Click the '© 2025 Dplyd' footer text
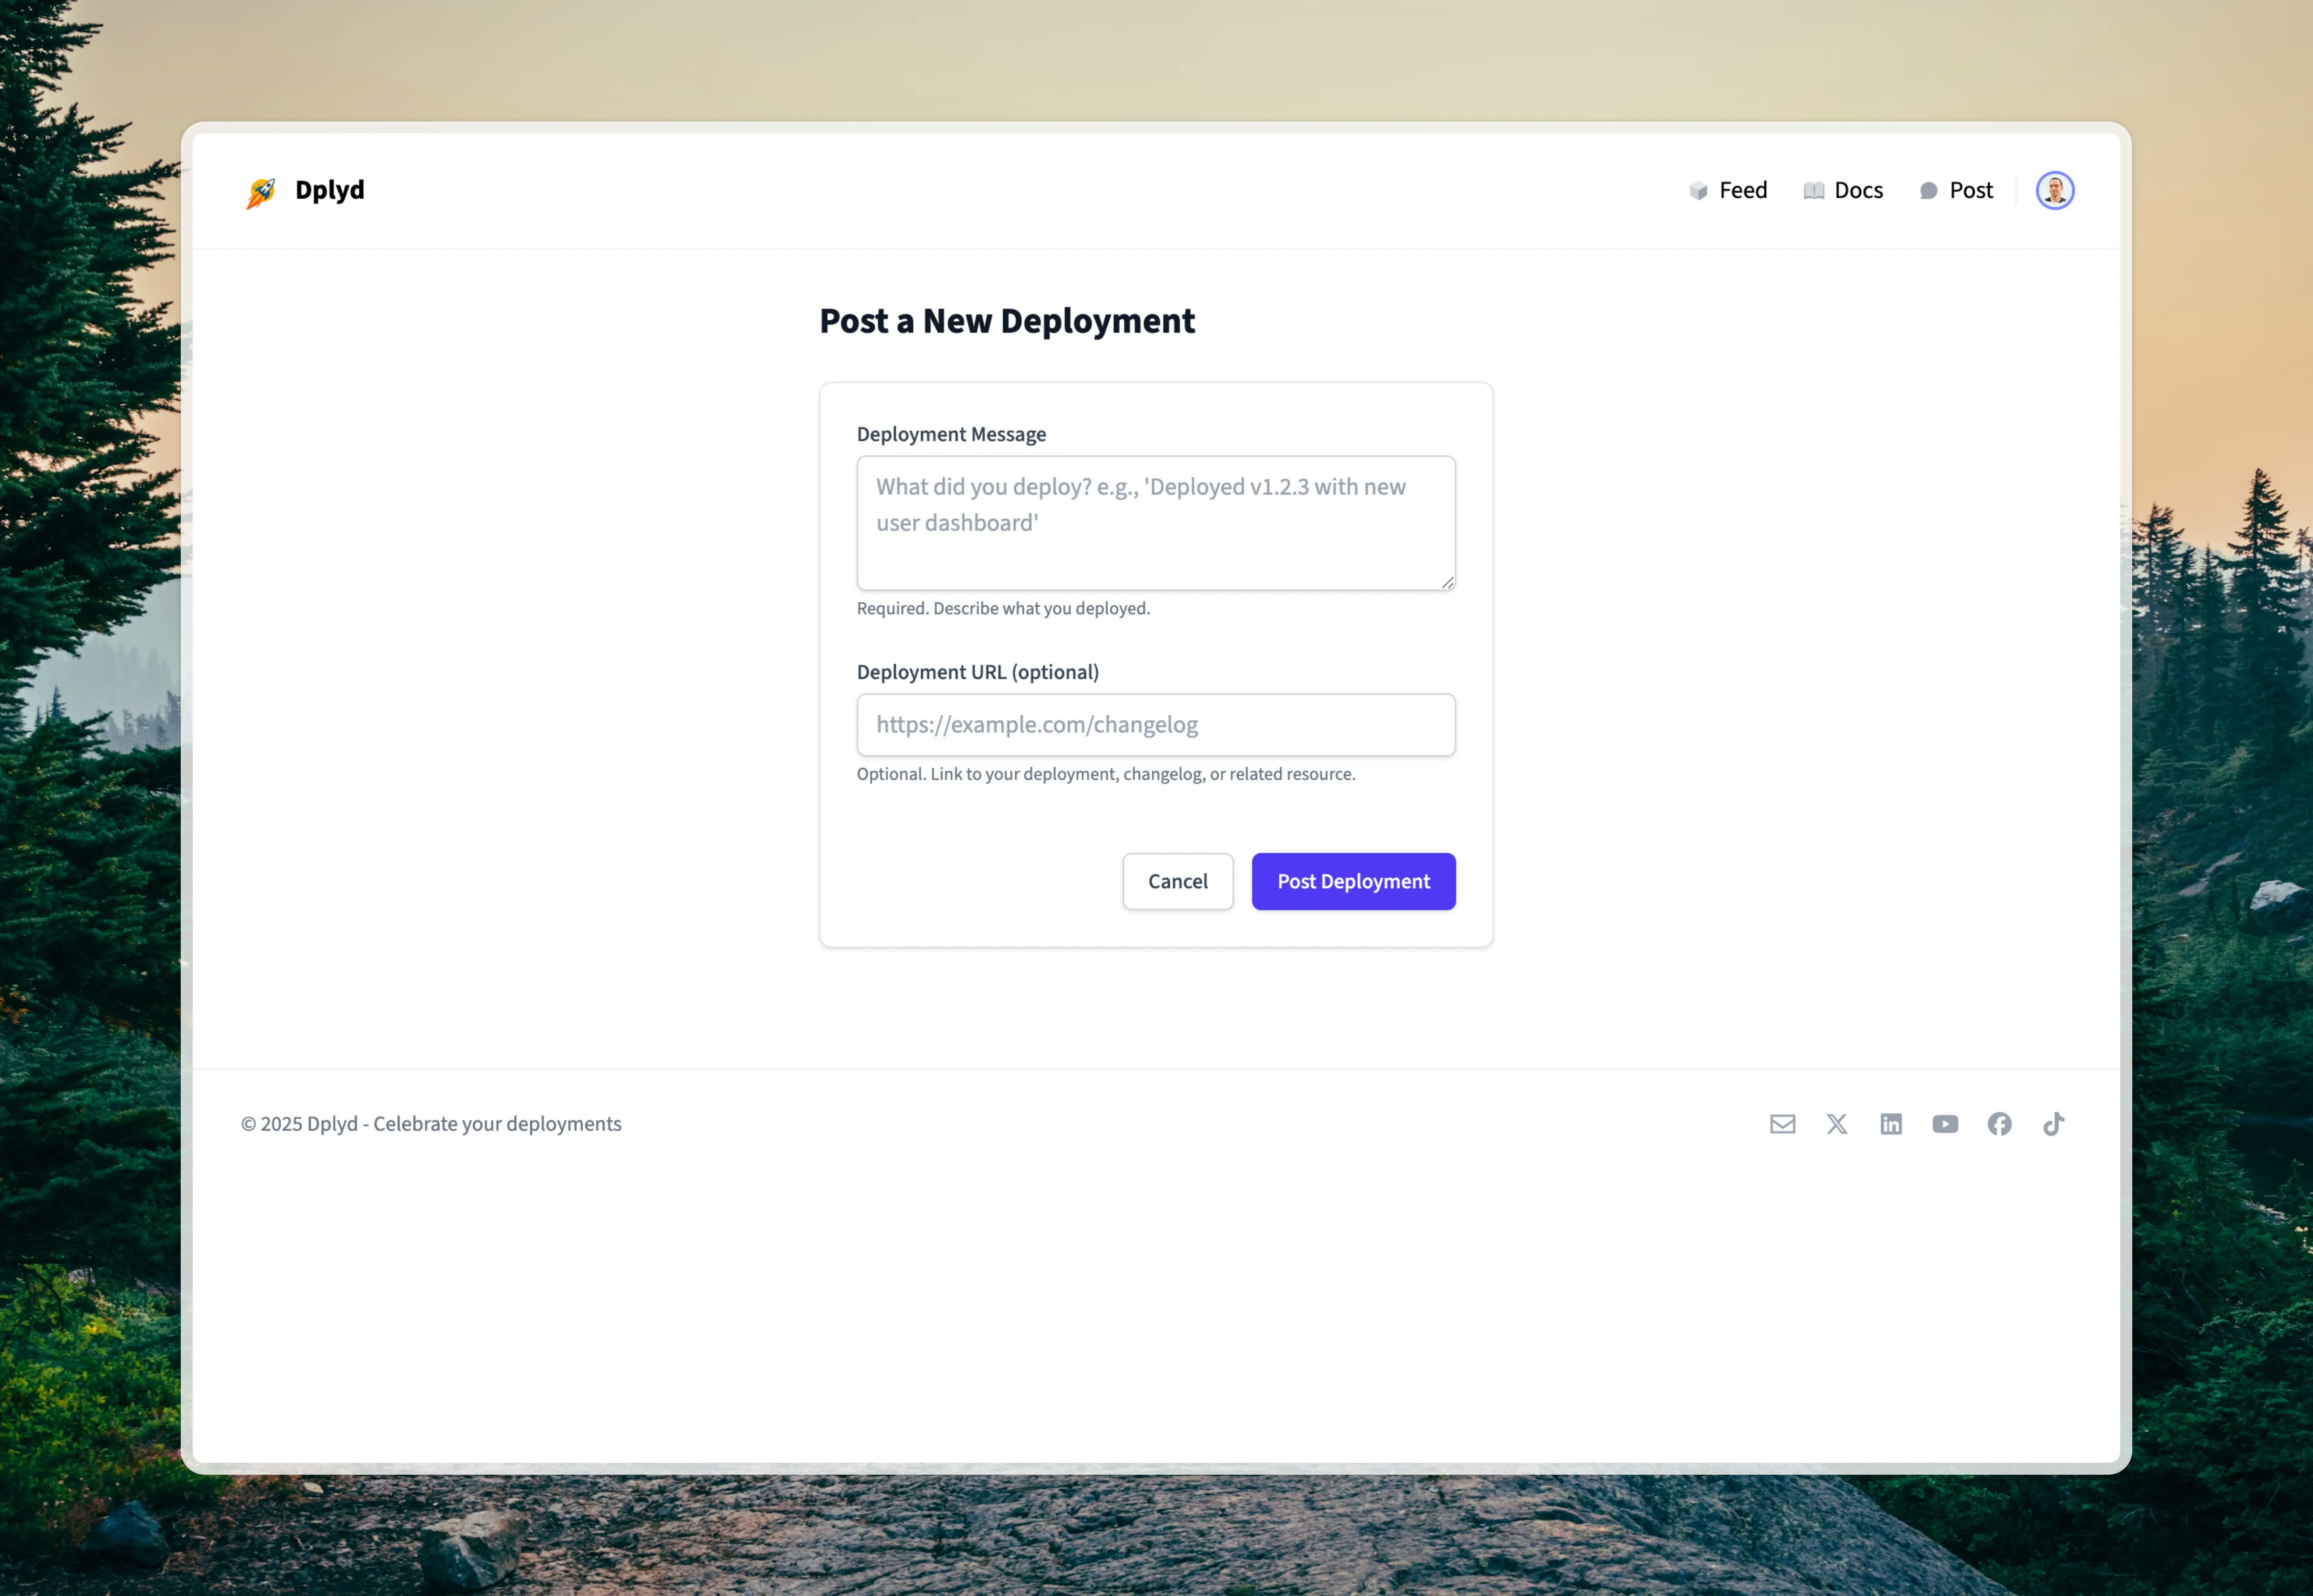This screenshot has width=2313, height=1596. coord(431,1124)
